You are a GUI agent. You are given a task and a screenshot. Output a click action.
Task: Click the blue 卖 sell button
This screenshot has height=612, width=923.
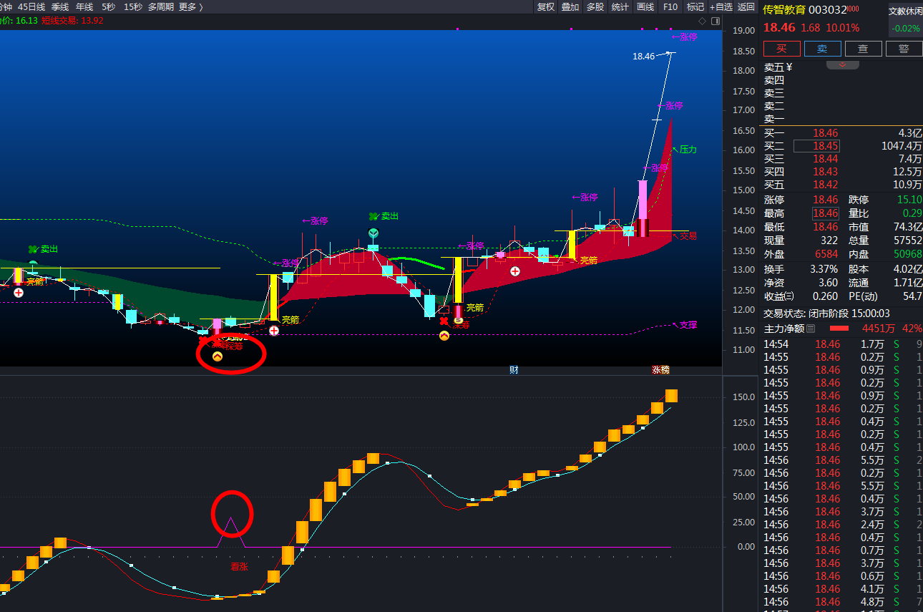tap(823, 49)
